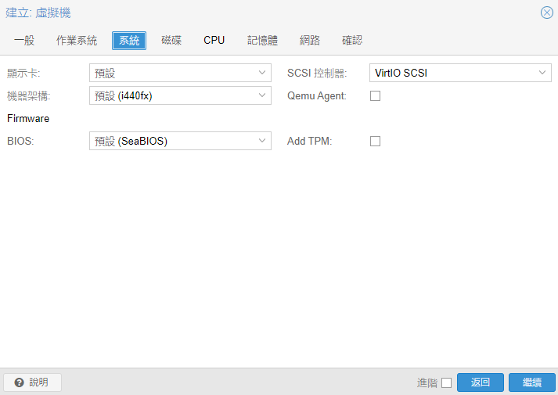Open the 顯示卡 dropdown arrow

point(262,74)
